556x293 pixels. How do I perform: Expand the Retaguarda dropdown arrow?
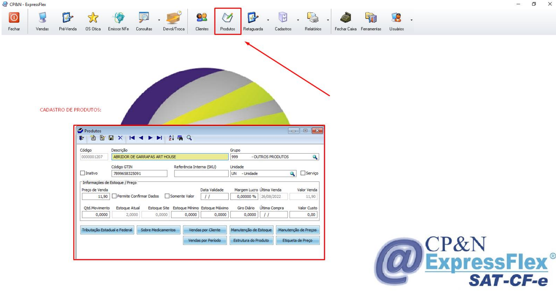point(268,20)
